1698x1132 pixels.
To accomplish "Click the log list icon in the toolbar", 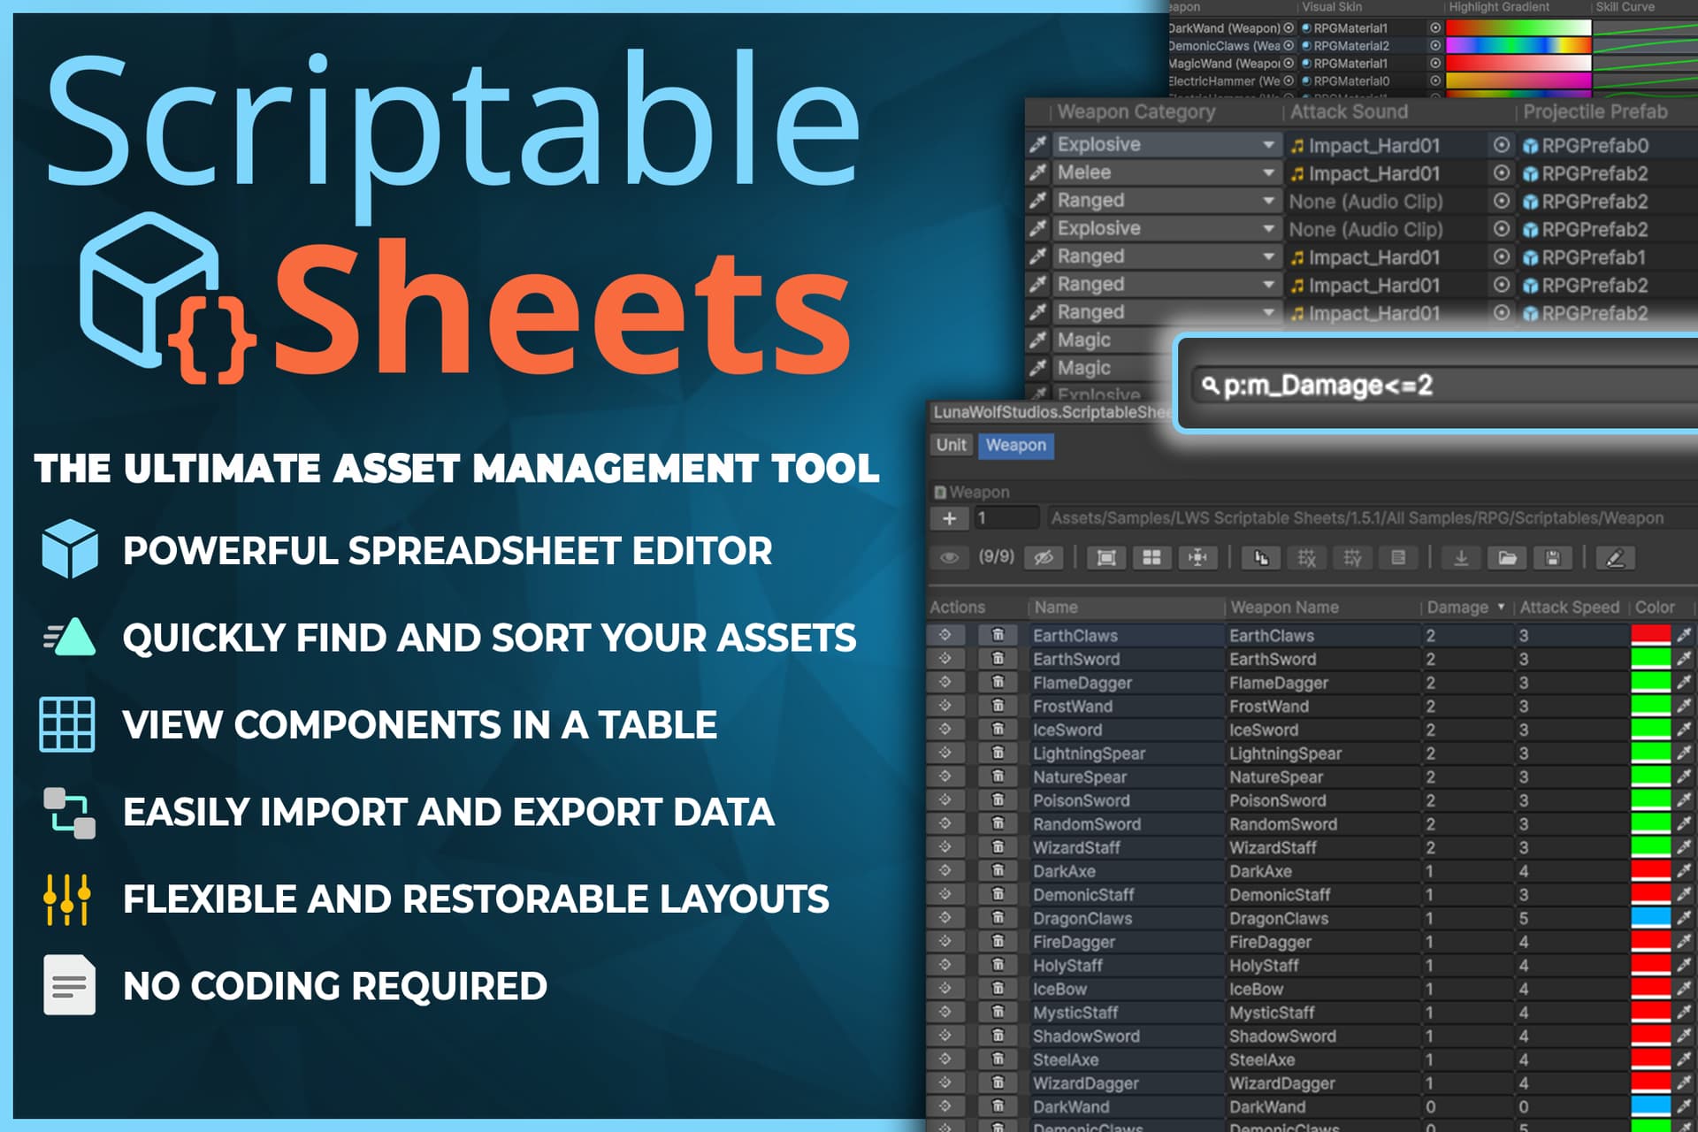I will 1399,558.
